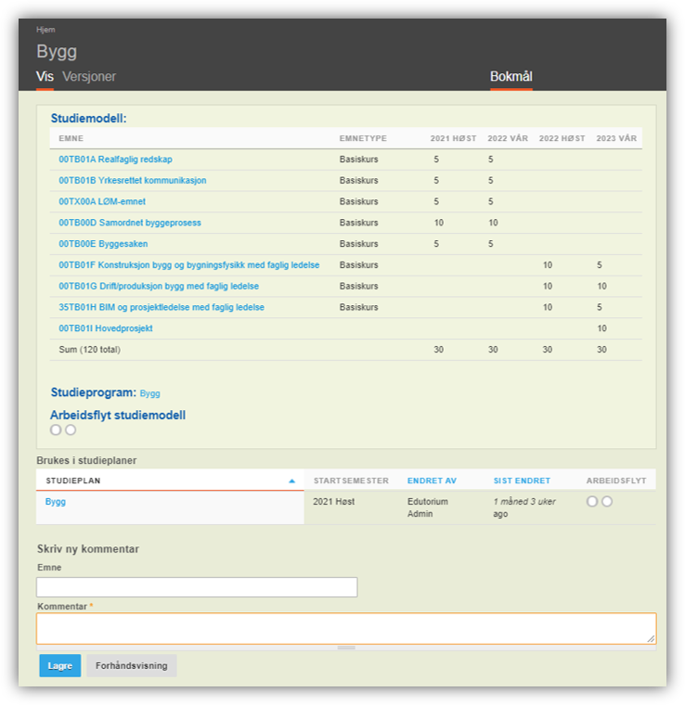This screenshot has height=705, width=685.
Task: Click second workflow circle under Arbeidsflyt studiemodell
Action: coord(71,429)
